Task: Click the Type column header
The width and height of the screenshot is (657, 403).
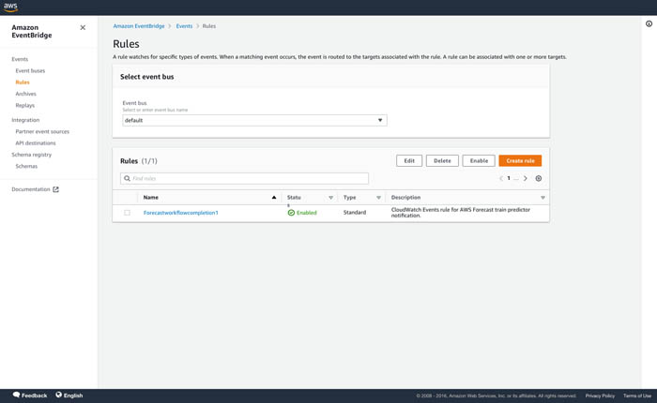Action: [349, 197]
